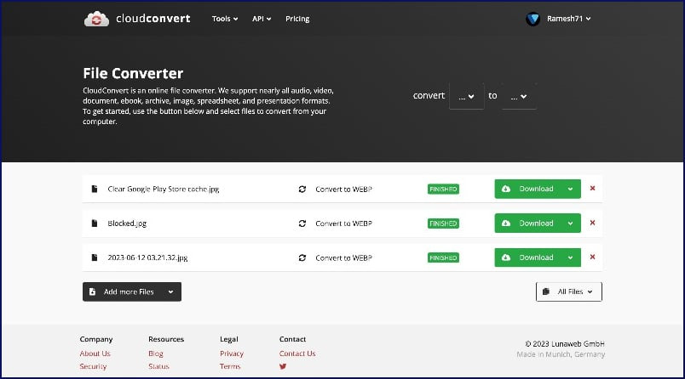The width and height of the screenshot is (685, 379).
Task: Open the All Files dropdown
Action: coord(569,291)
